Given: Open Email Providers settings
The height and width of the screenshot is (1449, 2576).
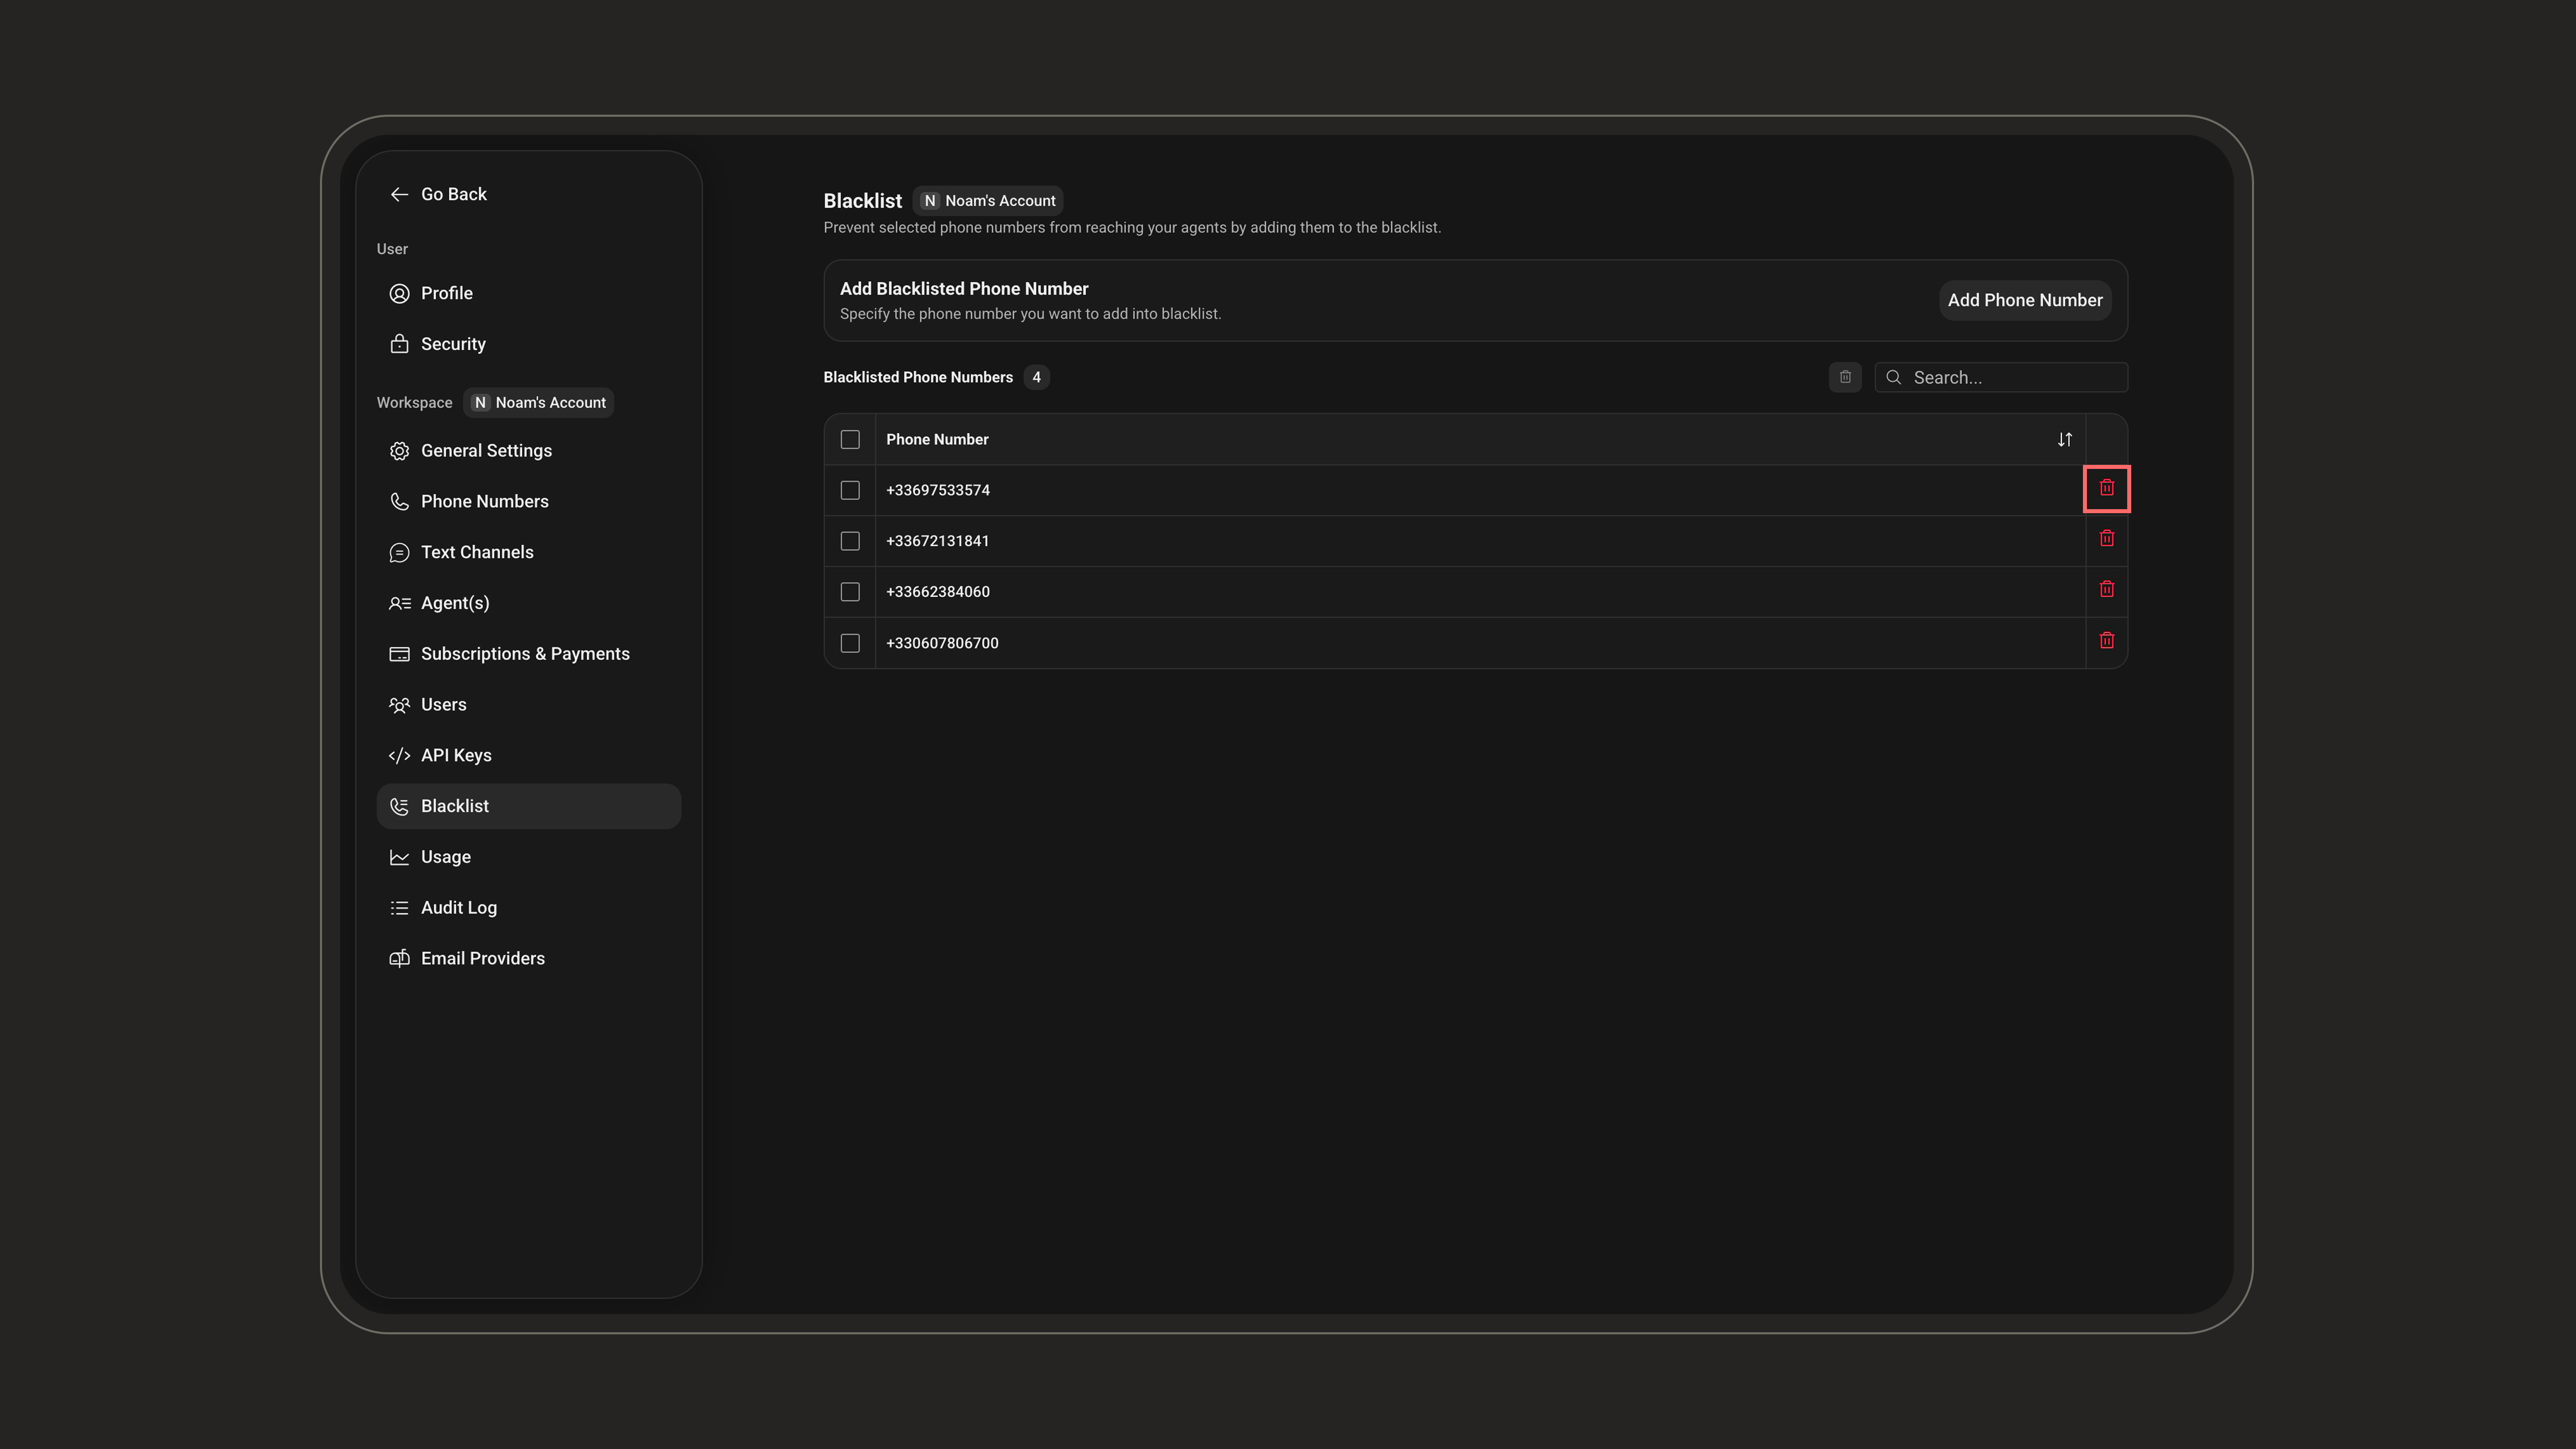Looking at the screenshot, I should coord(528,958).
